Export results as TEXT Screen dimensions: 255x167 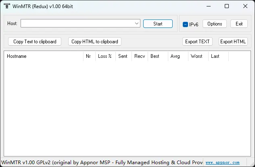point(197,42)
